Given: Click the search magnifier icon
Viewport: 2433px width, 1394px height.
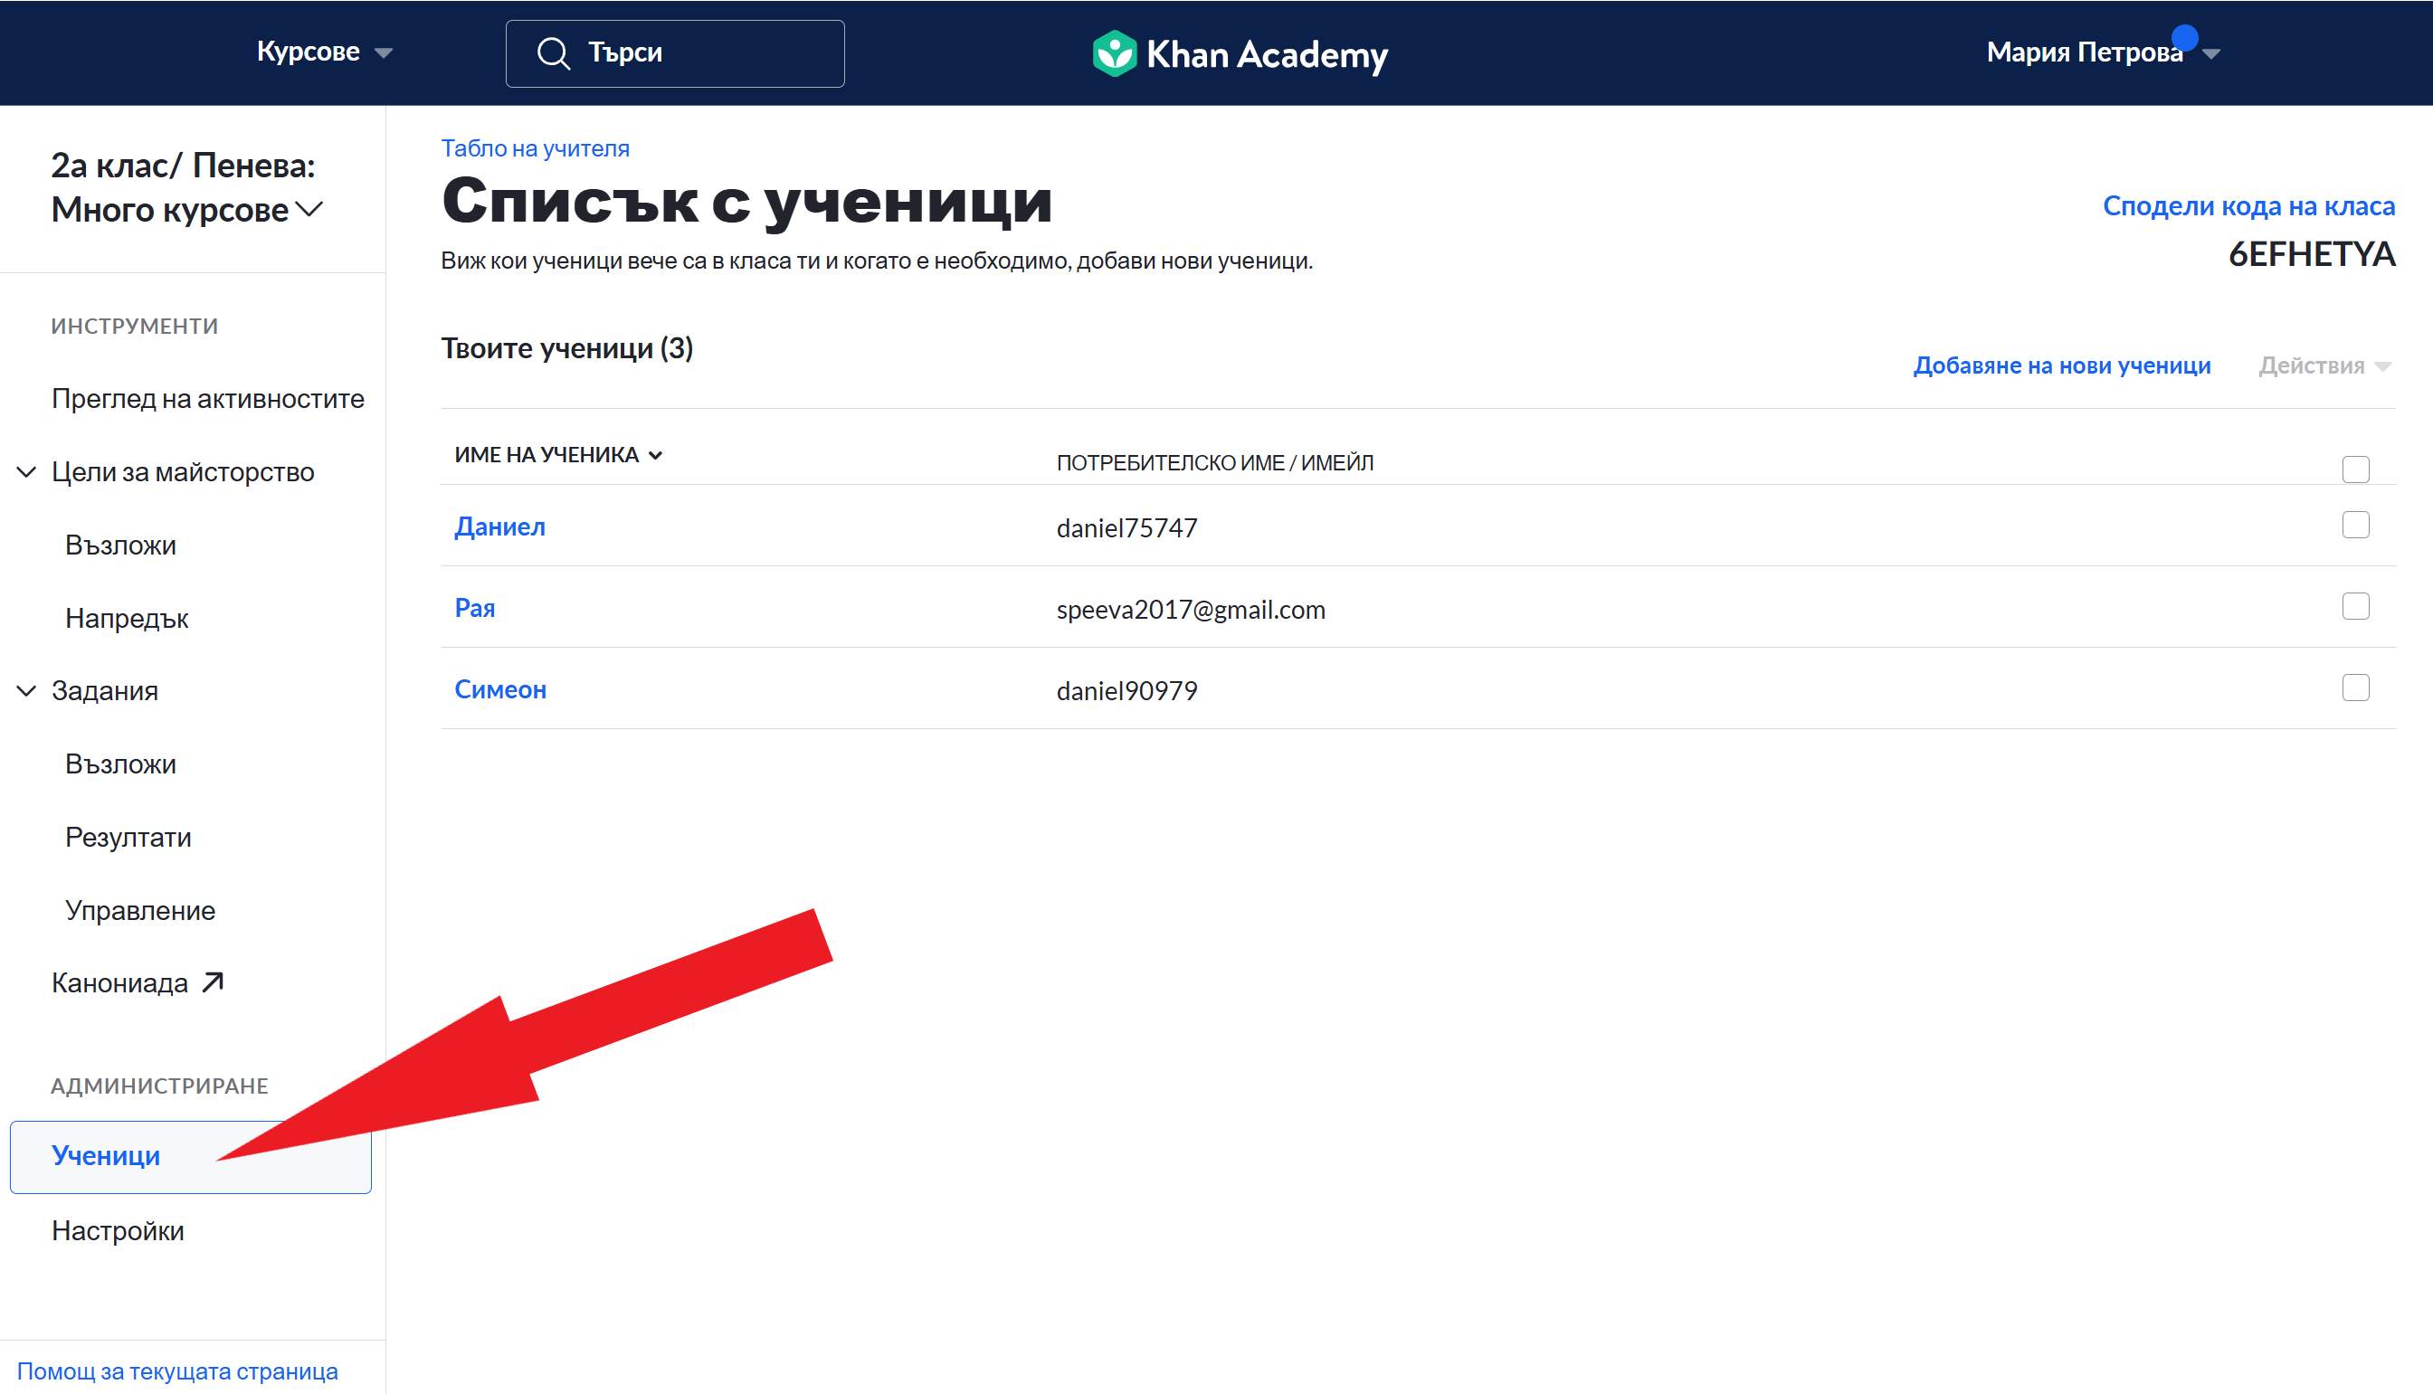Looking at the screenshot, I should point(554,53).
